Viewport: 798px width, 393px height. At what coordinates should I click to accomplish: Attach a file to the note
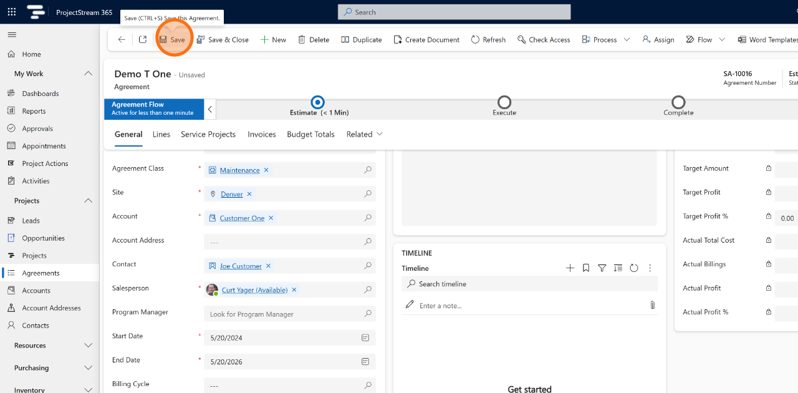[x=652, y=305]
